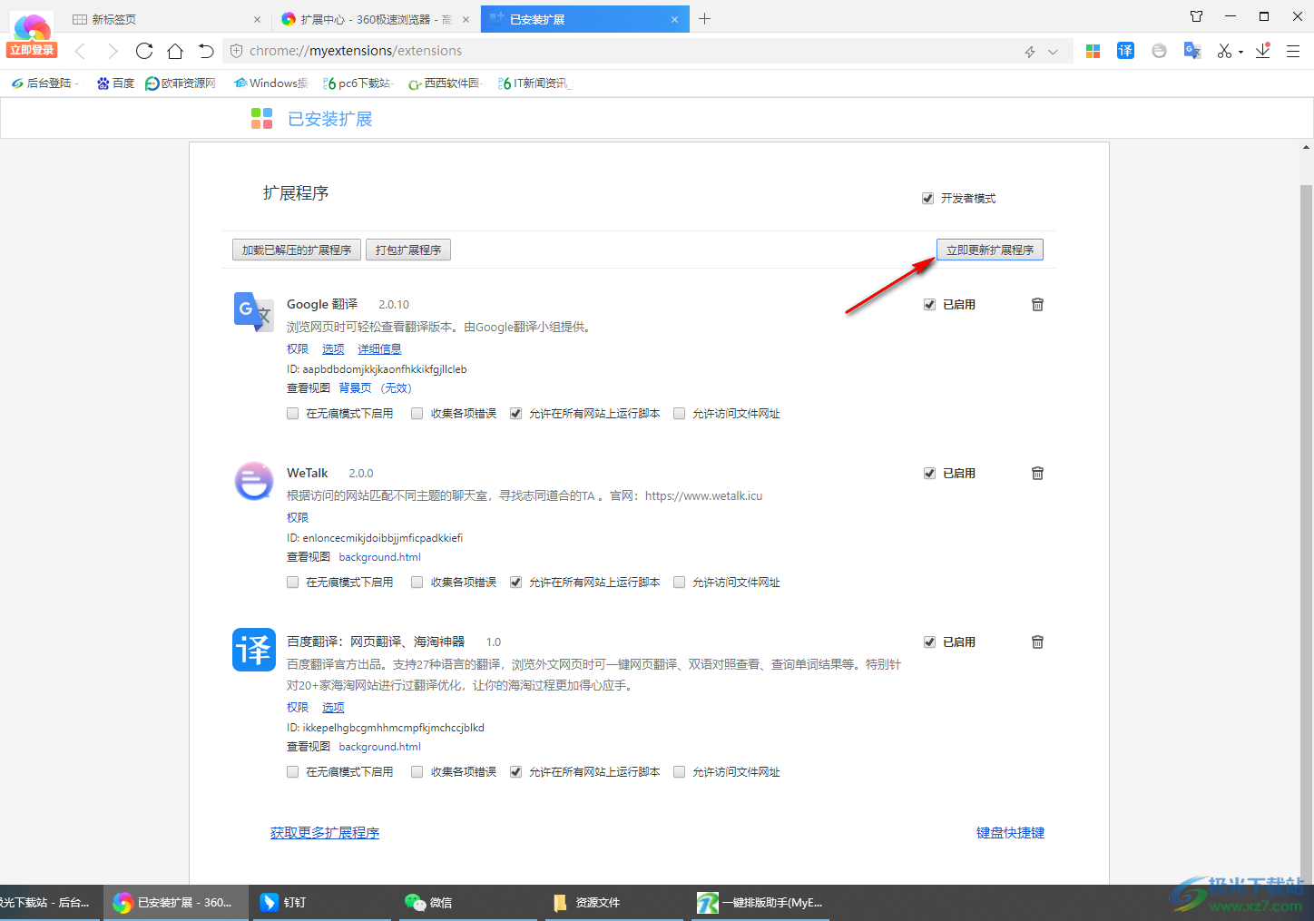Screen dimensions: 1314x921
Task: Open the skin changer shirt icon
Action: click(1196, 16)
